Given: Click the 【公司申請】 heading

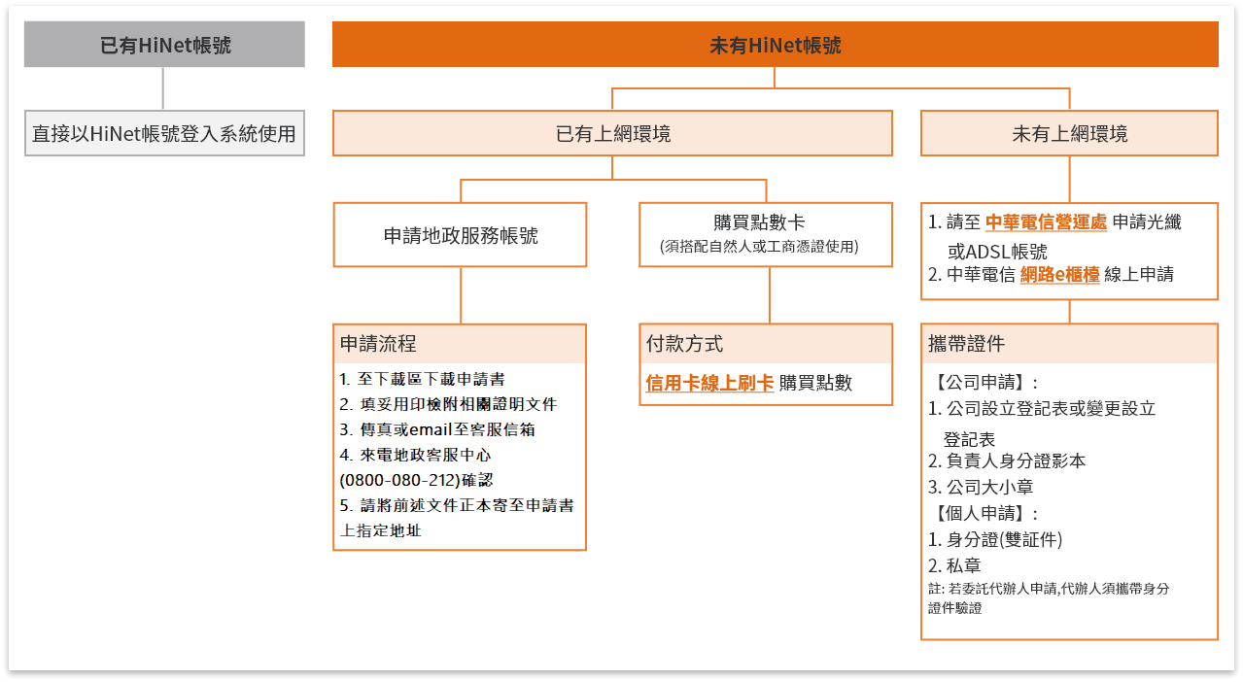Looking at the screenshot, I should click(x=984, y=383).
